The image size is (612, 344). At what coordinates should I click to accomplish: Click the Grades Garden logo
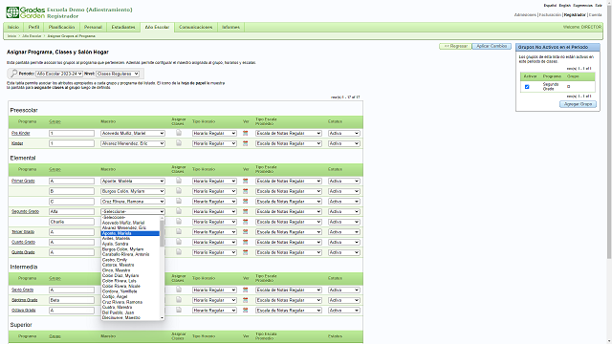26,12
